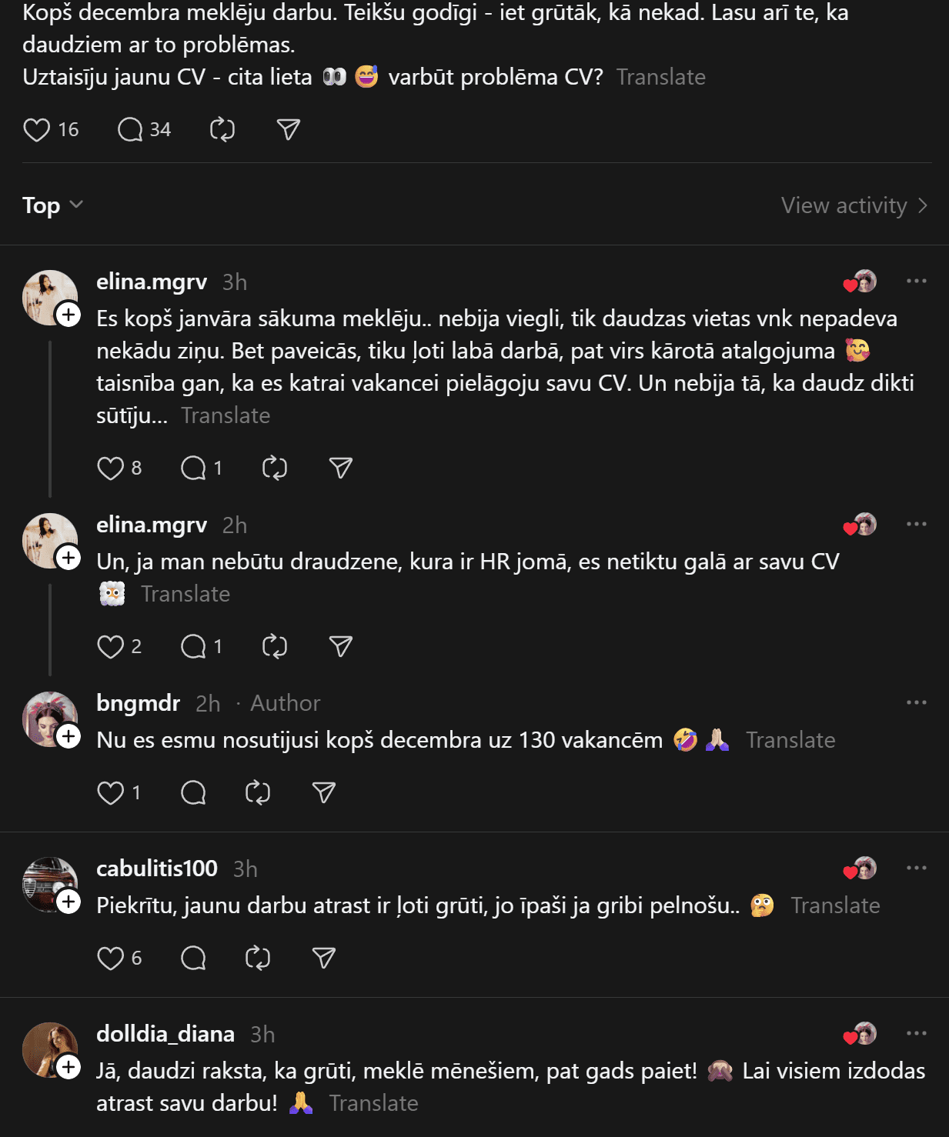Translate elina.mgrv's 3h comment

coord(226,415)
